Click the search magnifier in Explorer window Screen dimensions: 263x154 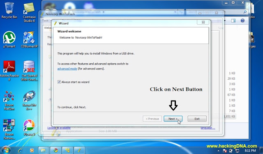pos(245,12)
